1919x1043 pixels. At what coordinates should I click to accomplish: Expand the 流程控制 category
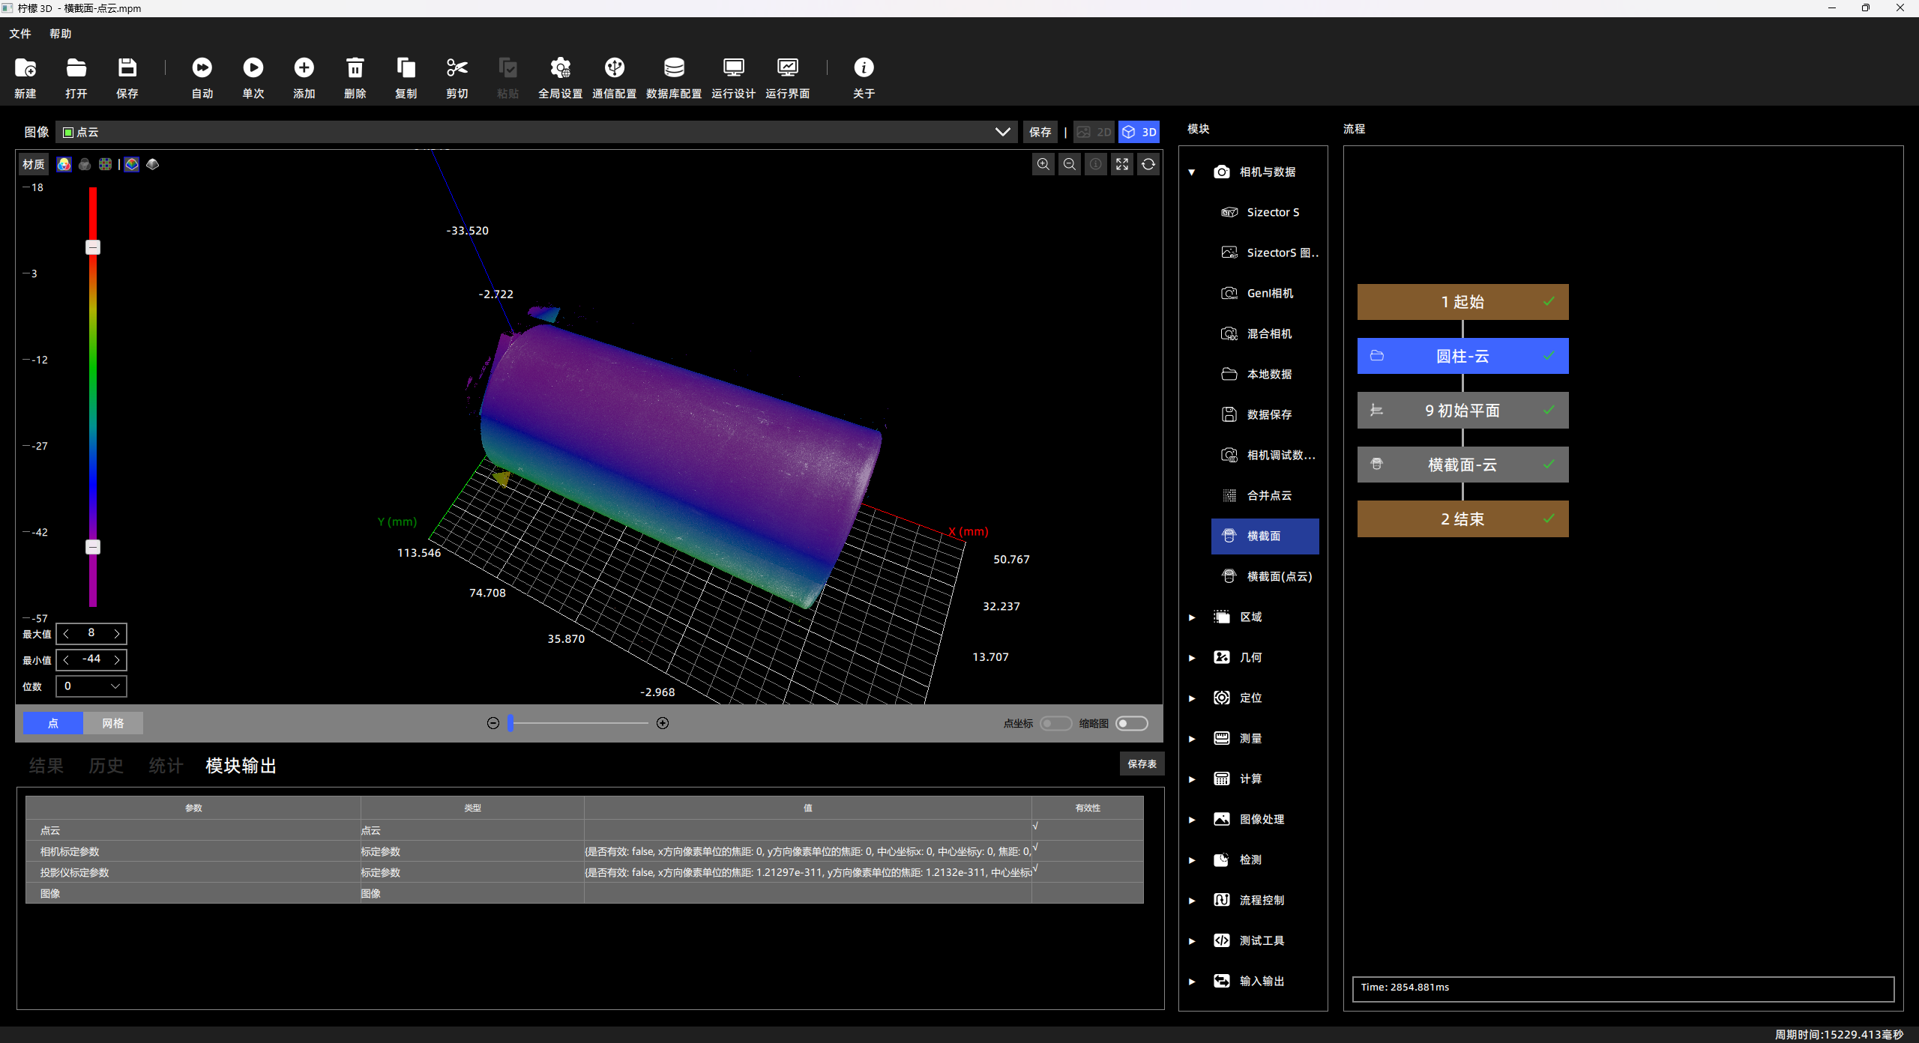[x=1192, y=901]
